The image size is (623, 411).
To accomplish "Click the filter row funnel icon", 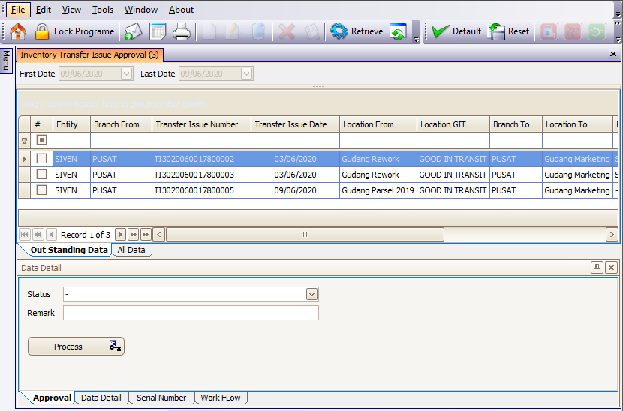I will (24, 140).
